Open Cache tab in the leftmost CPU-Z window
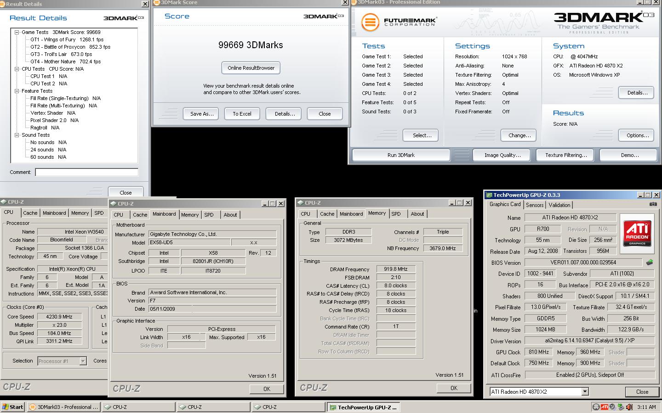The height and width of the screenshot is (413, 662). (30, 213)
